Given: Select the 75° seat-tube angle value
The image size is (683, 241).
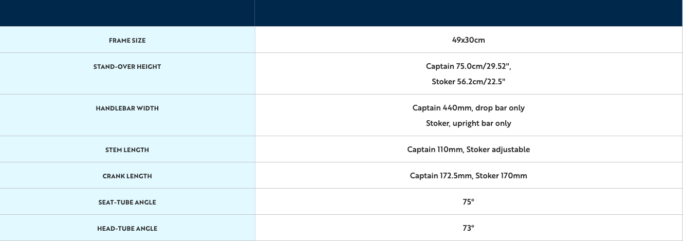Looking at the screenshot, I should tap(468, 202).
